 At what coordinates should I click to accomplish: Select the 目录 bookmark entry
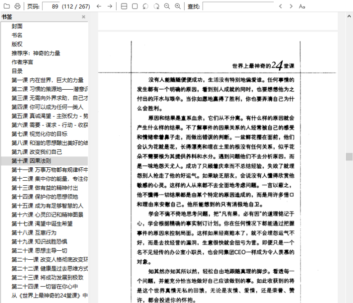(17, 71)
